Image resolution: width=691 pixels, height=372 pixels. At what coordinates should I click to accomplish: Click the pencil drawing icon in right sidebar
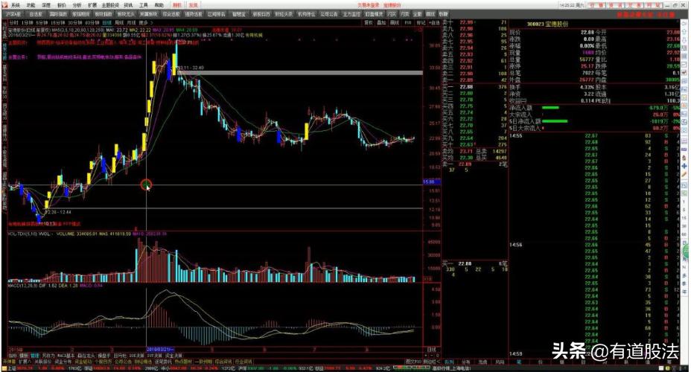coord(684,174)
